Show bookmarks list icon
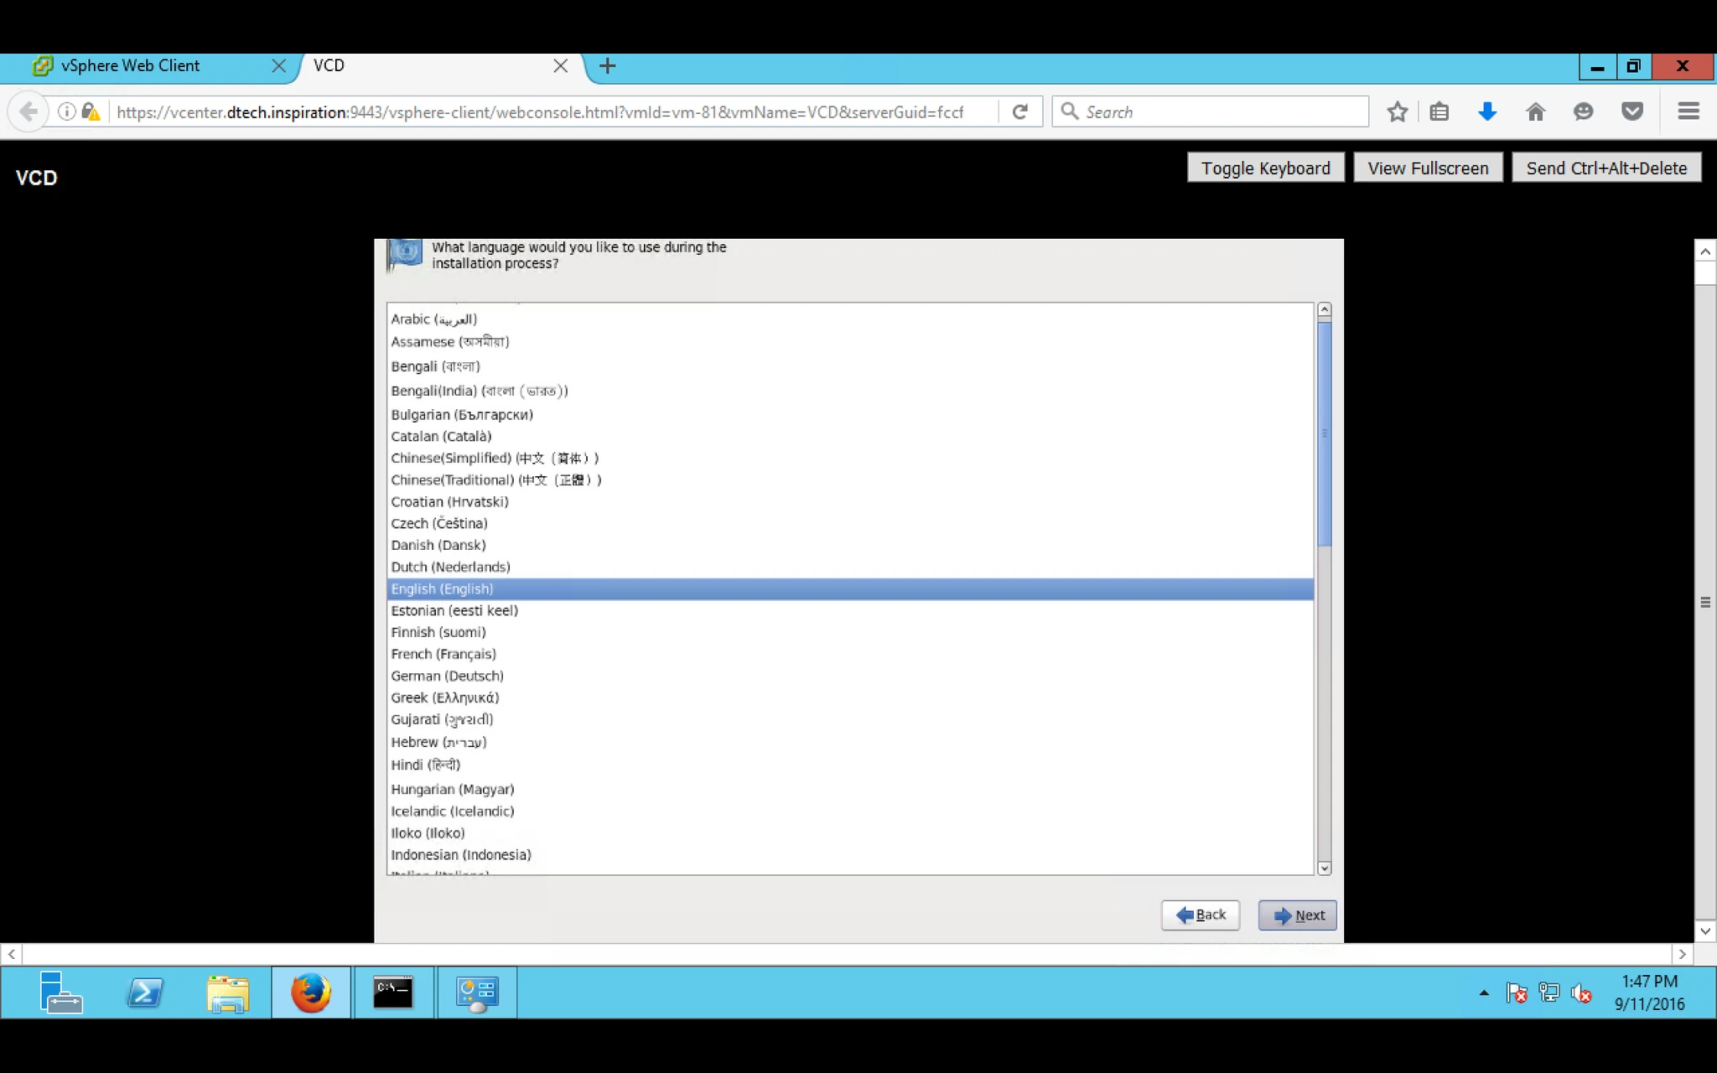Screen dimensions: 1717x1073 coord(1439,111)
